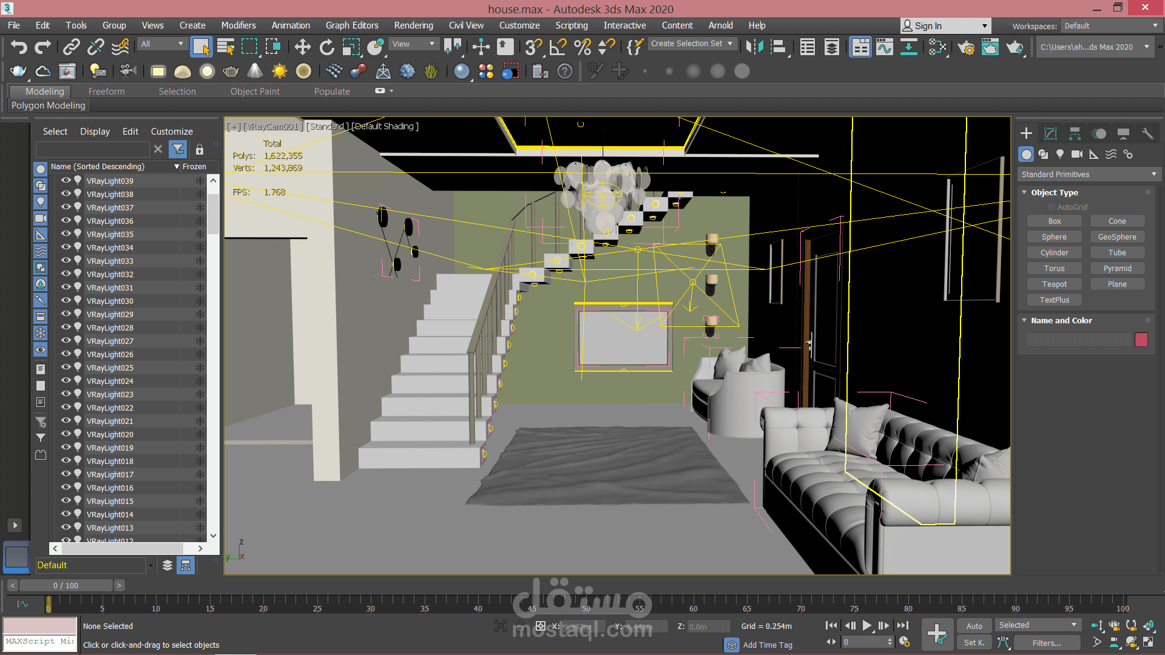
Task: Toggle visibility of the VRayLight030 eye icon
Action: [66, 300]
